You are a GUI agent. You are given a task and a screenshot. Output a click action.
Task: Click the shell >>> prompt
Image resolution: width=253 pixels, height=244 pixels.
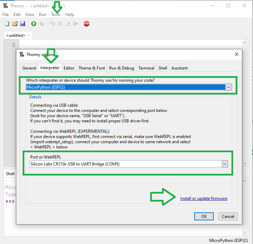click(10, 201)
